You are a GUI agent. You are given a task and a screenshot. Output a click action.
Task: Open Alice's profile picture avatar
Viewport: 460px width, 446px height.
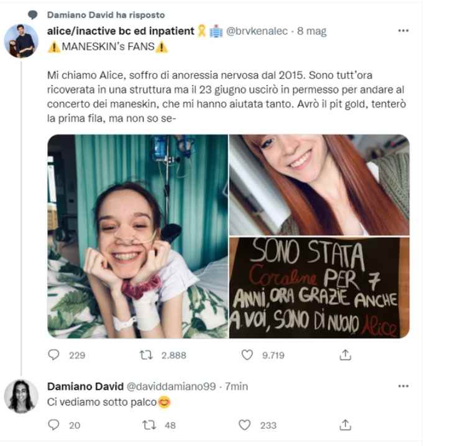[x=21, y=41]
